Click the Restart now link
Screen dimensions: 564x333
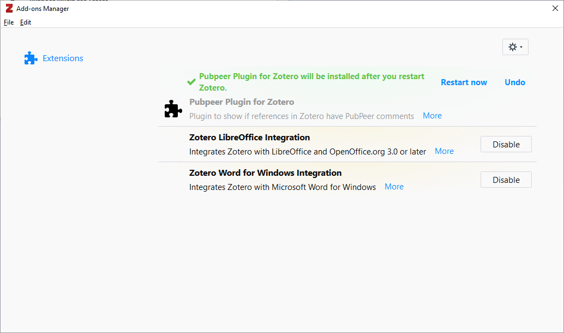click(464, 82)
